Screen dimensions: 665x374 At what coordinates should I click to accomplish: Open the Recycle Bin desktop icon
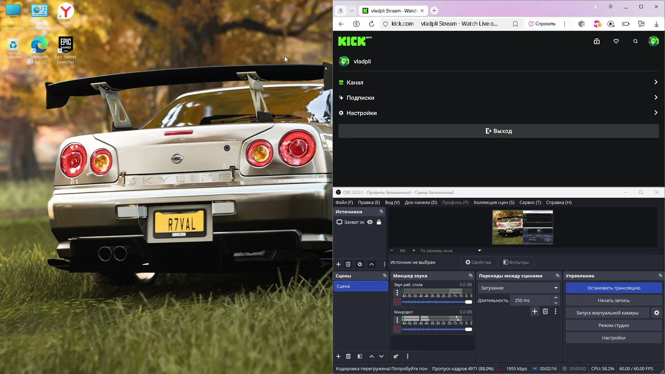pyautogui.click(x=13, y=48)
